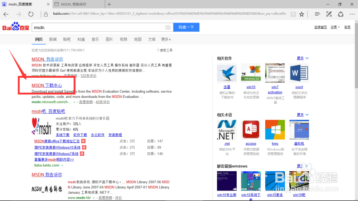Image resolution: width=358 pixels, height=201 pixels.
Task: Open 办公软件 sublink
Action: [x=98, y=135]
